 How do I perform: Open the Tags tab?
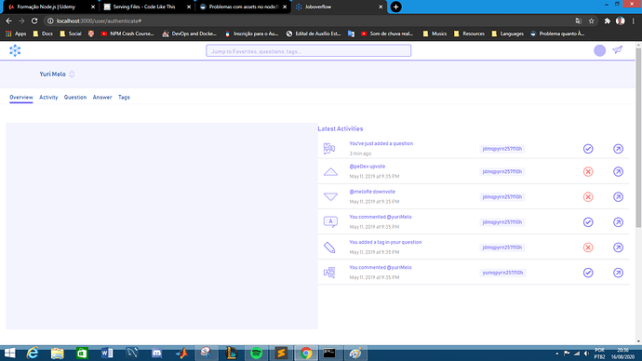pyautogui.click(x=124, y=98)
